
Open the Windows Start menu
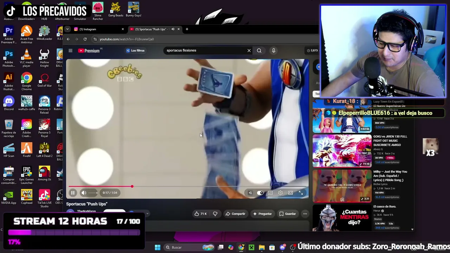pos(157,247)
